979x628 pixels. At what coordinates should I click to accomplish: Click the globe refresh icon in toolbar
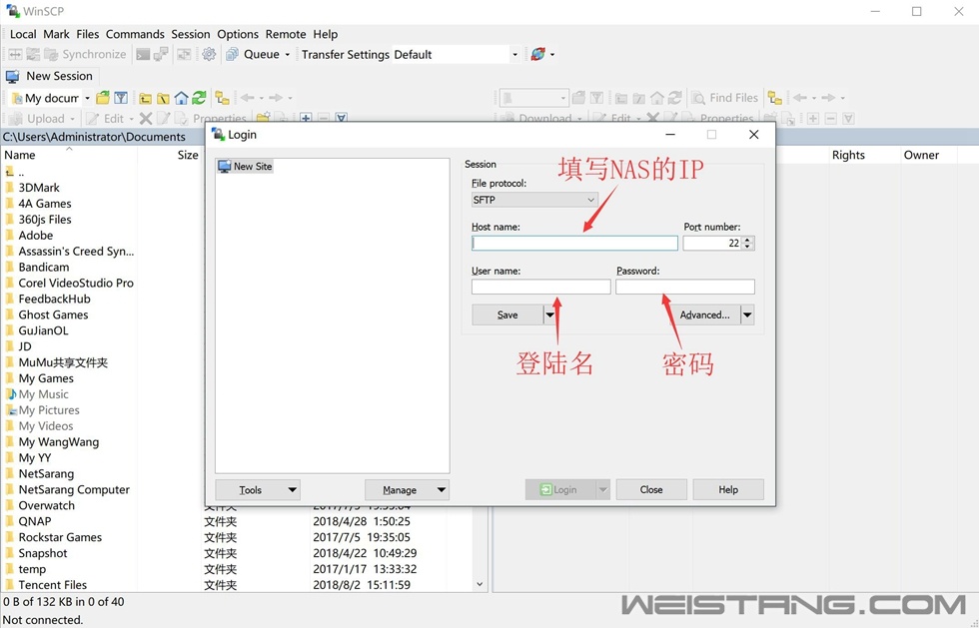click(x=537, y=54)
